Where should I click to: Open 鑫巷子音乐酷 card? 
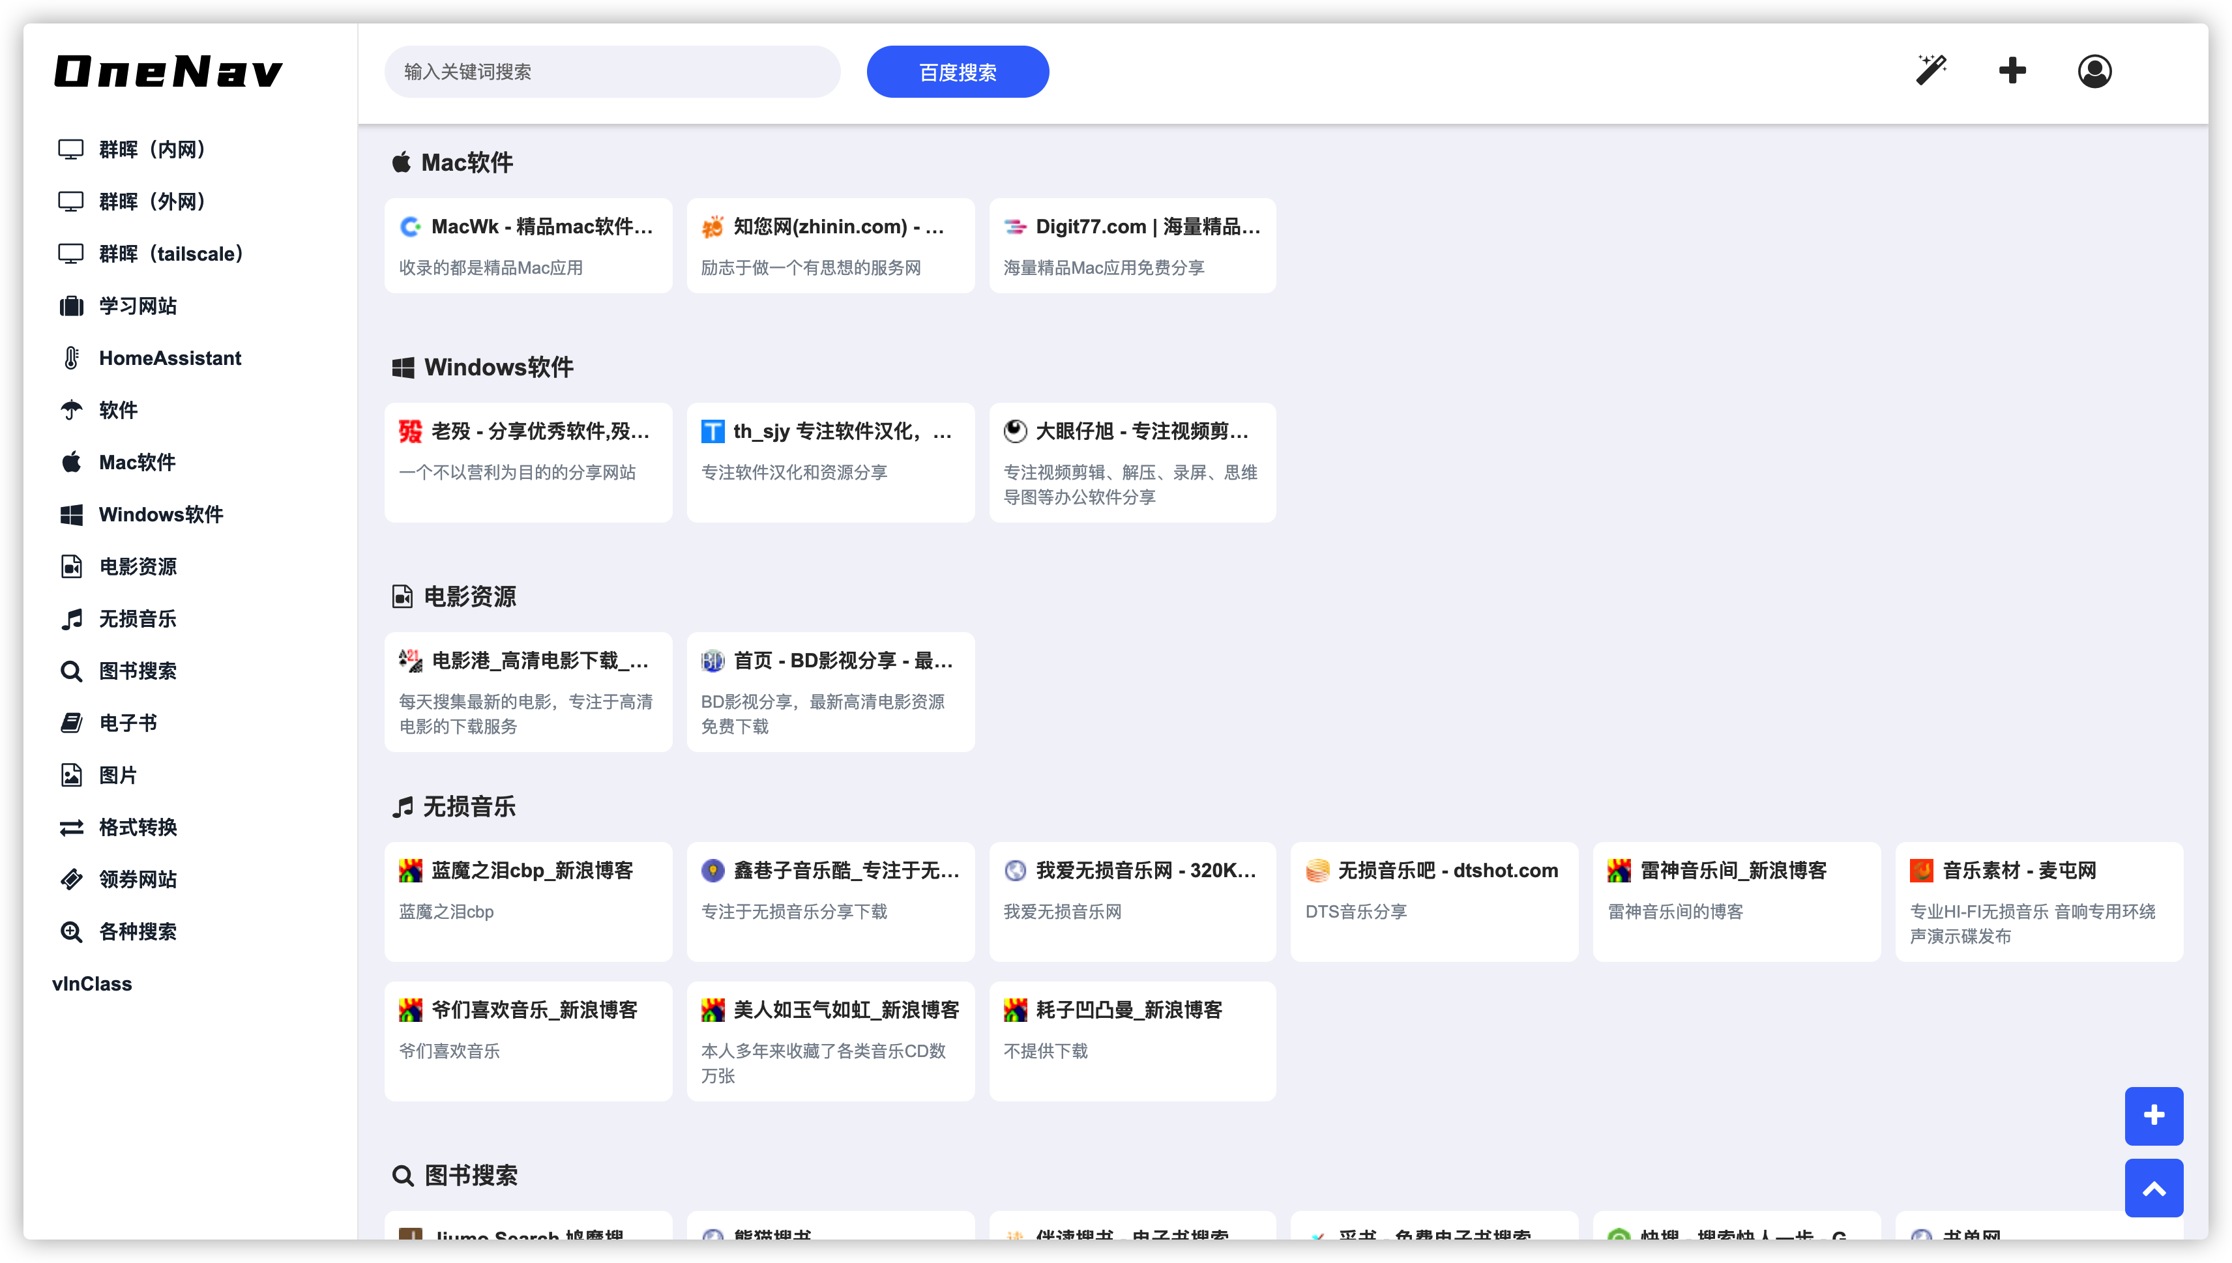[x=830, y=902]
